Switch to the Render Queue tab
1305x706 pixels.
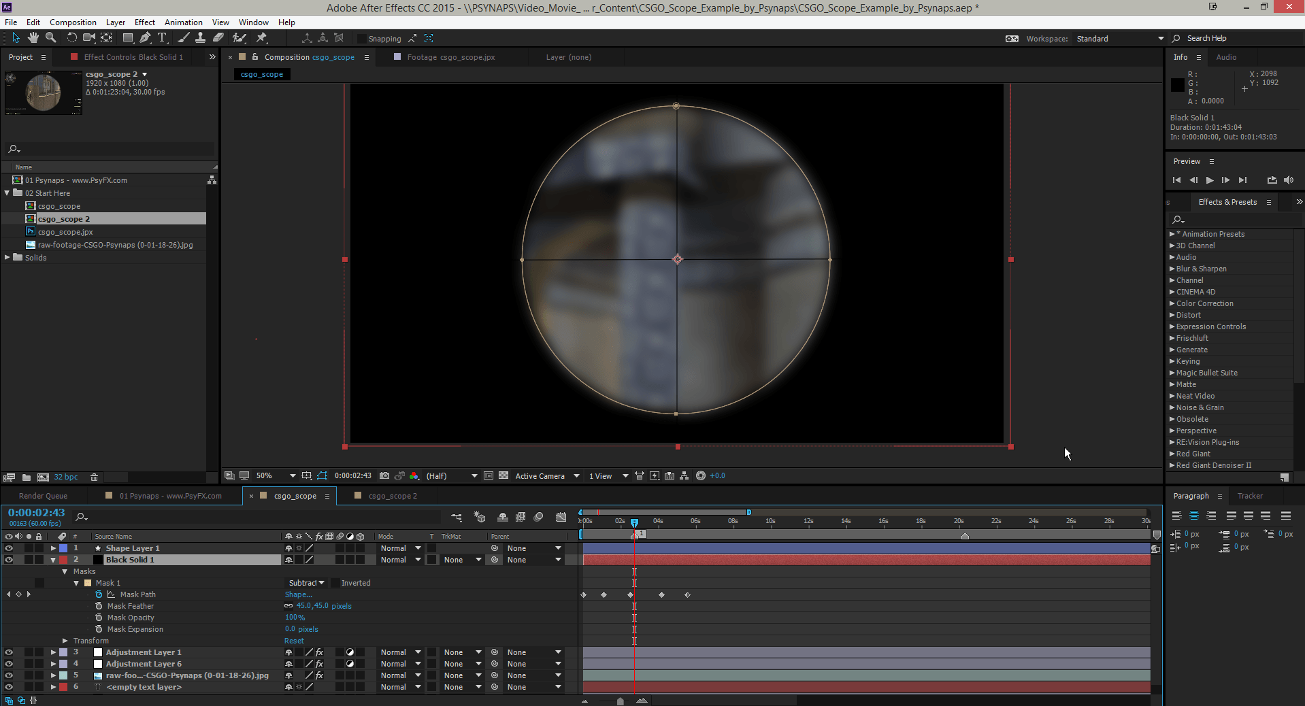pos(43,496)
